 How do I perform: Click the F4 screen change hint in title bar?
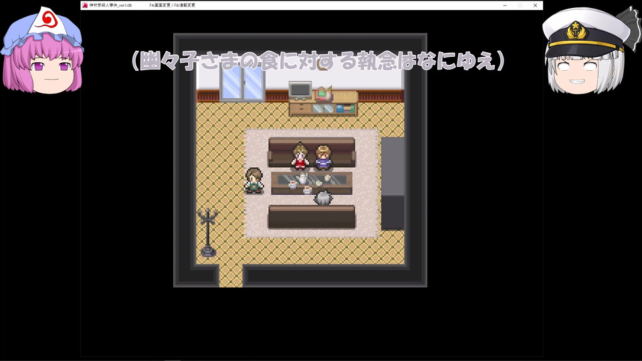pyautogui.click(x=160, y=5)
